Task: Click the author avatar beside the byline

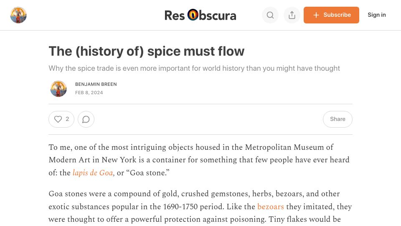Action: click(x=58, y=89)
